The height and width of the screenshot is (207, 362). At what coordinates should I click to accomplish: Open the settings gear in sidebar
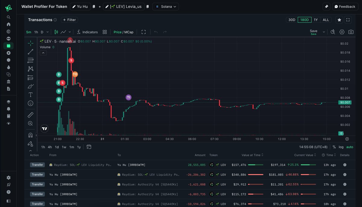(x=8, y=177)
